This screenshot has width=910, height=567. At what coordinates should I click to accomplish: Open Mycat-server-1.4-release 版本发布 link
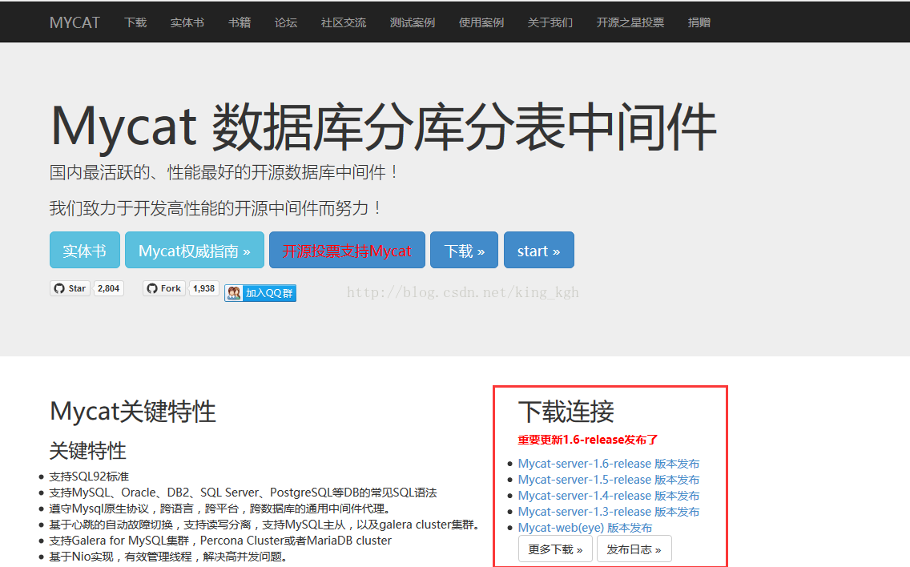[609, 496]
